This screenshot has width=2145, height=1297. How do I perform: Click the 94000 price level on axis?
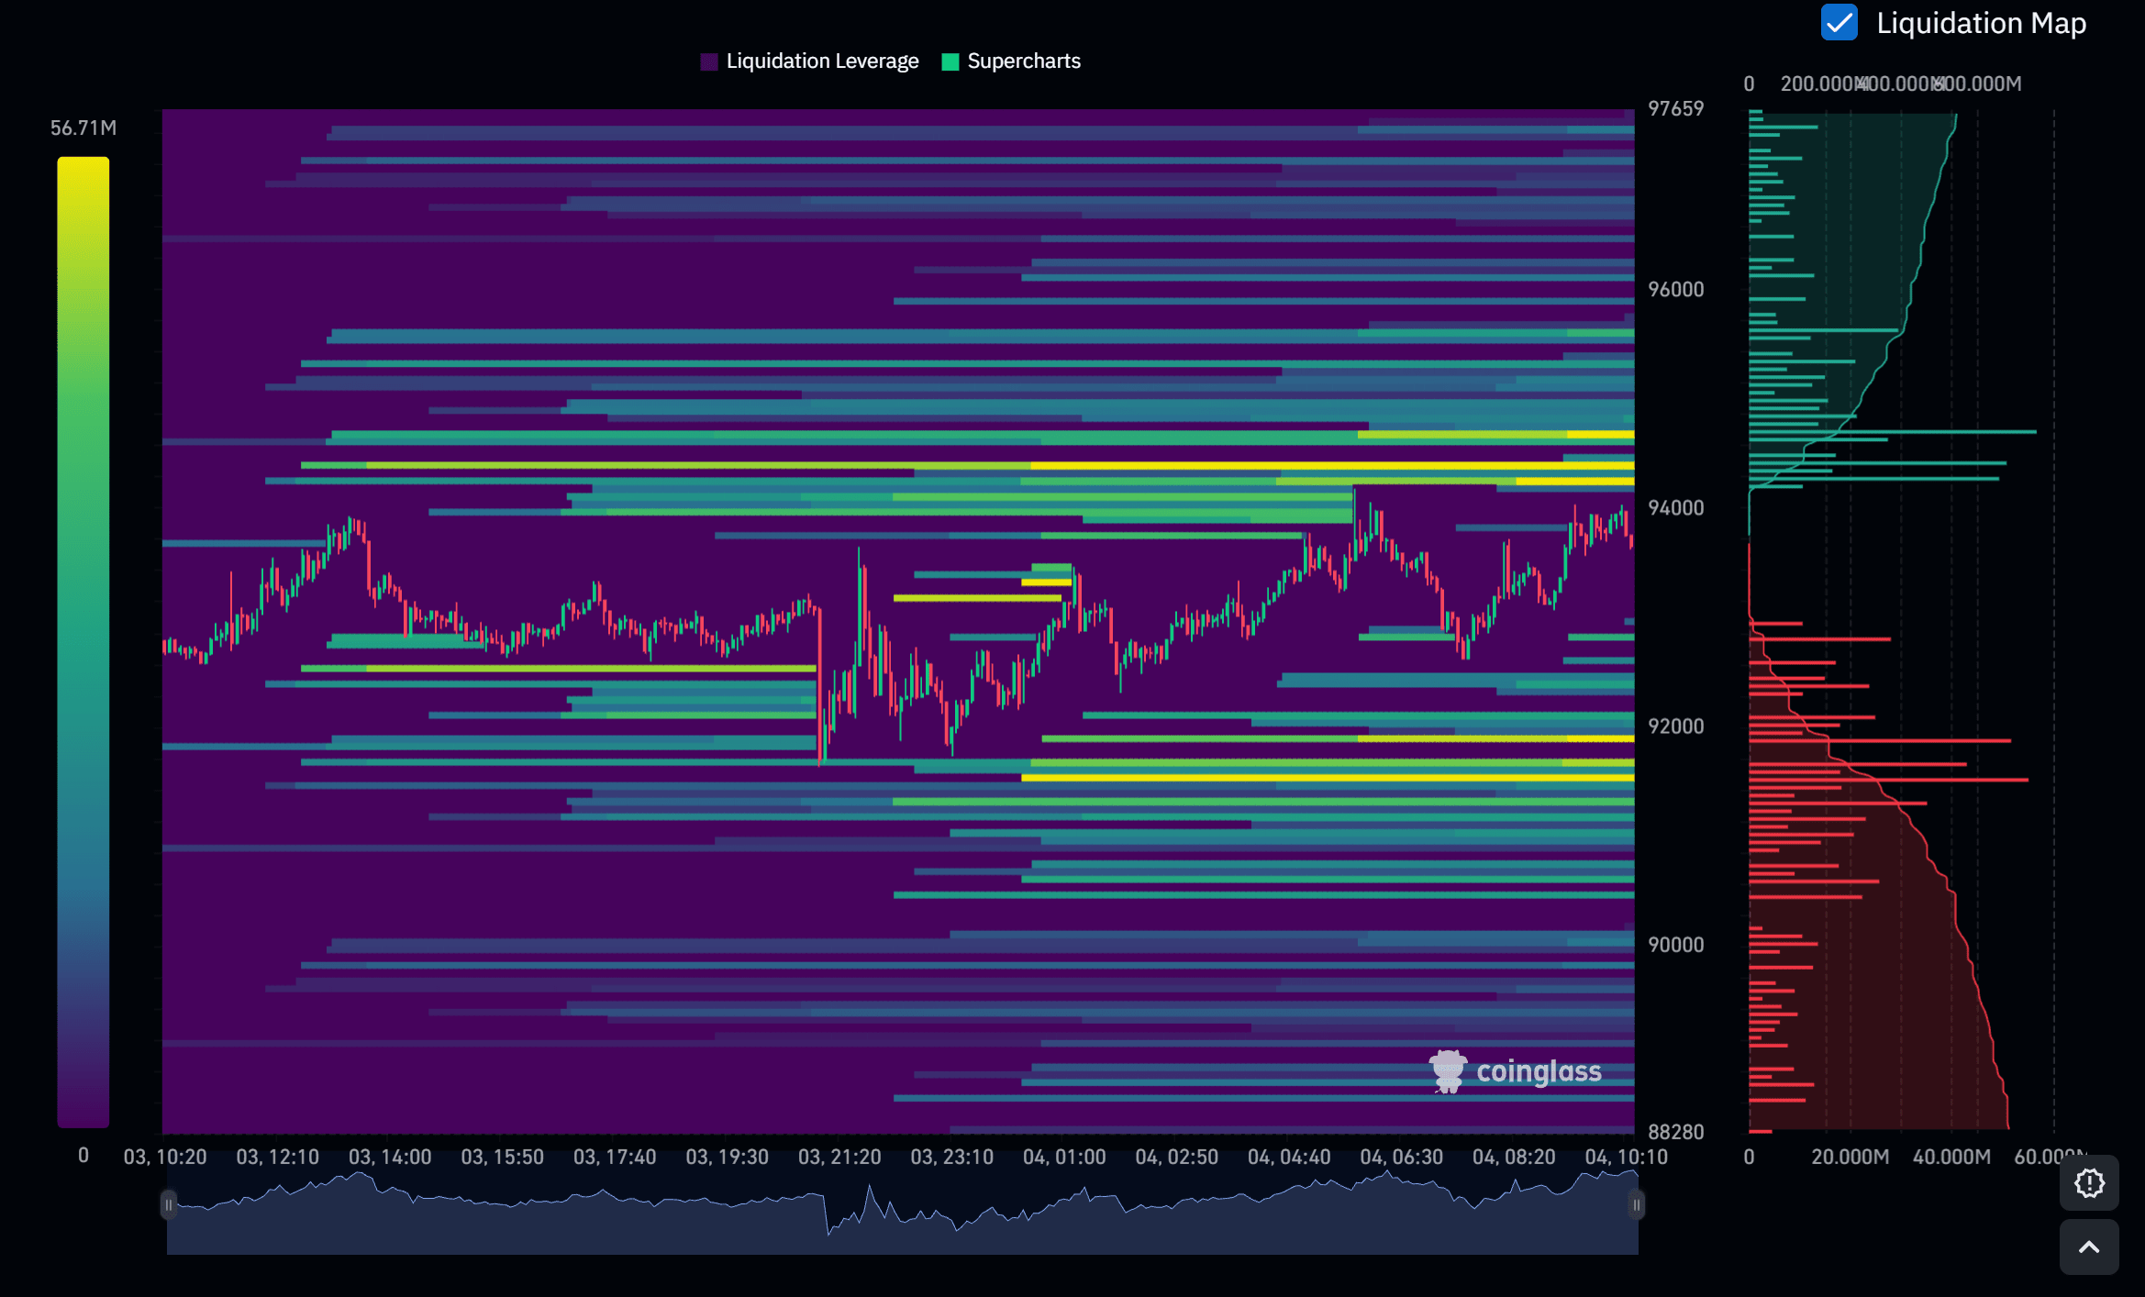1675,507
